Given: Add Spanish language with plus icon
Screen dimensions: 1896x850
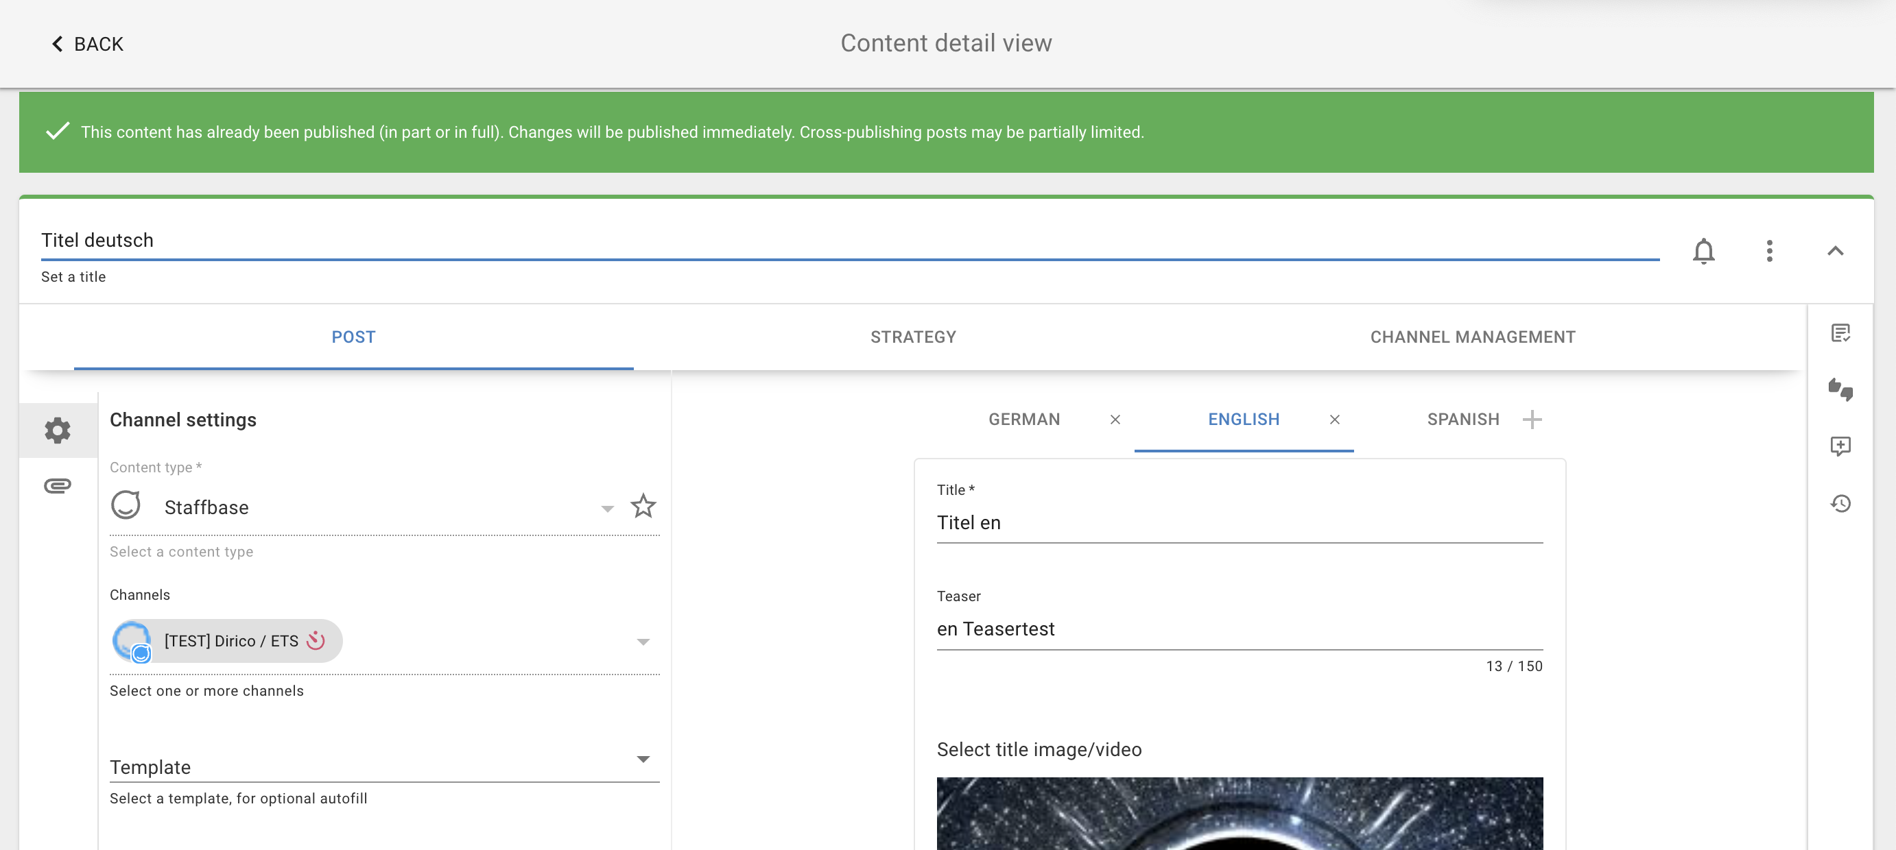Looking at the screenshot, I should click(1532, 419).
